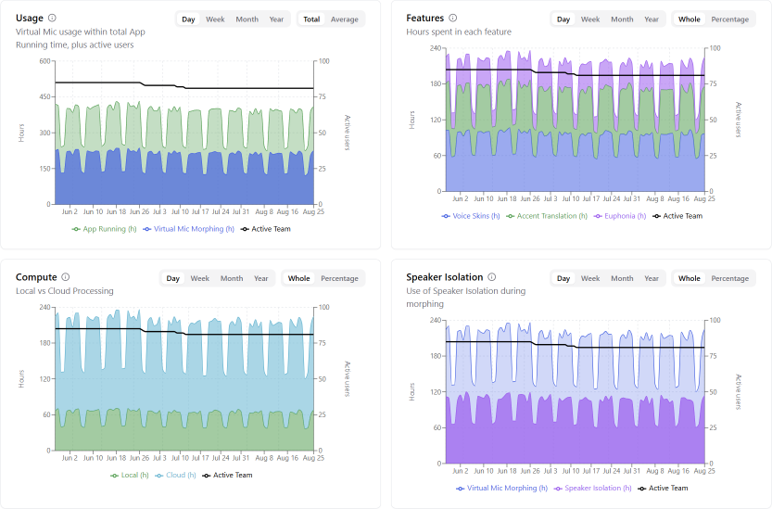Toggle Speaker Isolation (h) legend series
772x509 pixels.
[593, 488]
